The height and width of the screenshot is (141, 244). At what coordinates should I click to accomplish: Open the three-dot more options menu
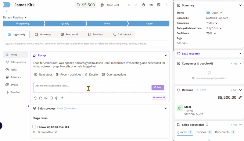point(166,5)
